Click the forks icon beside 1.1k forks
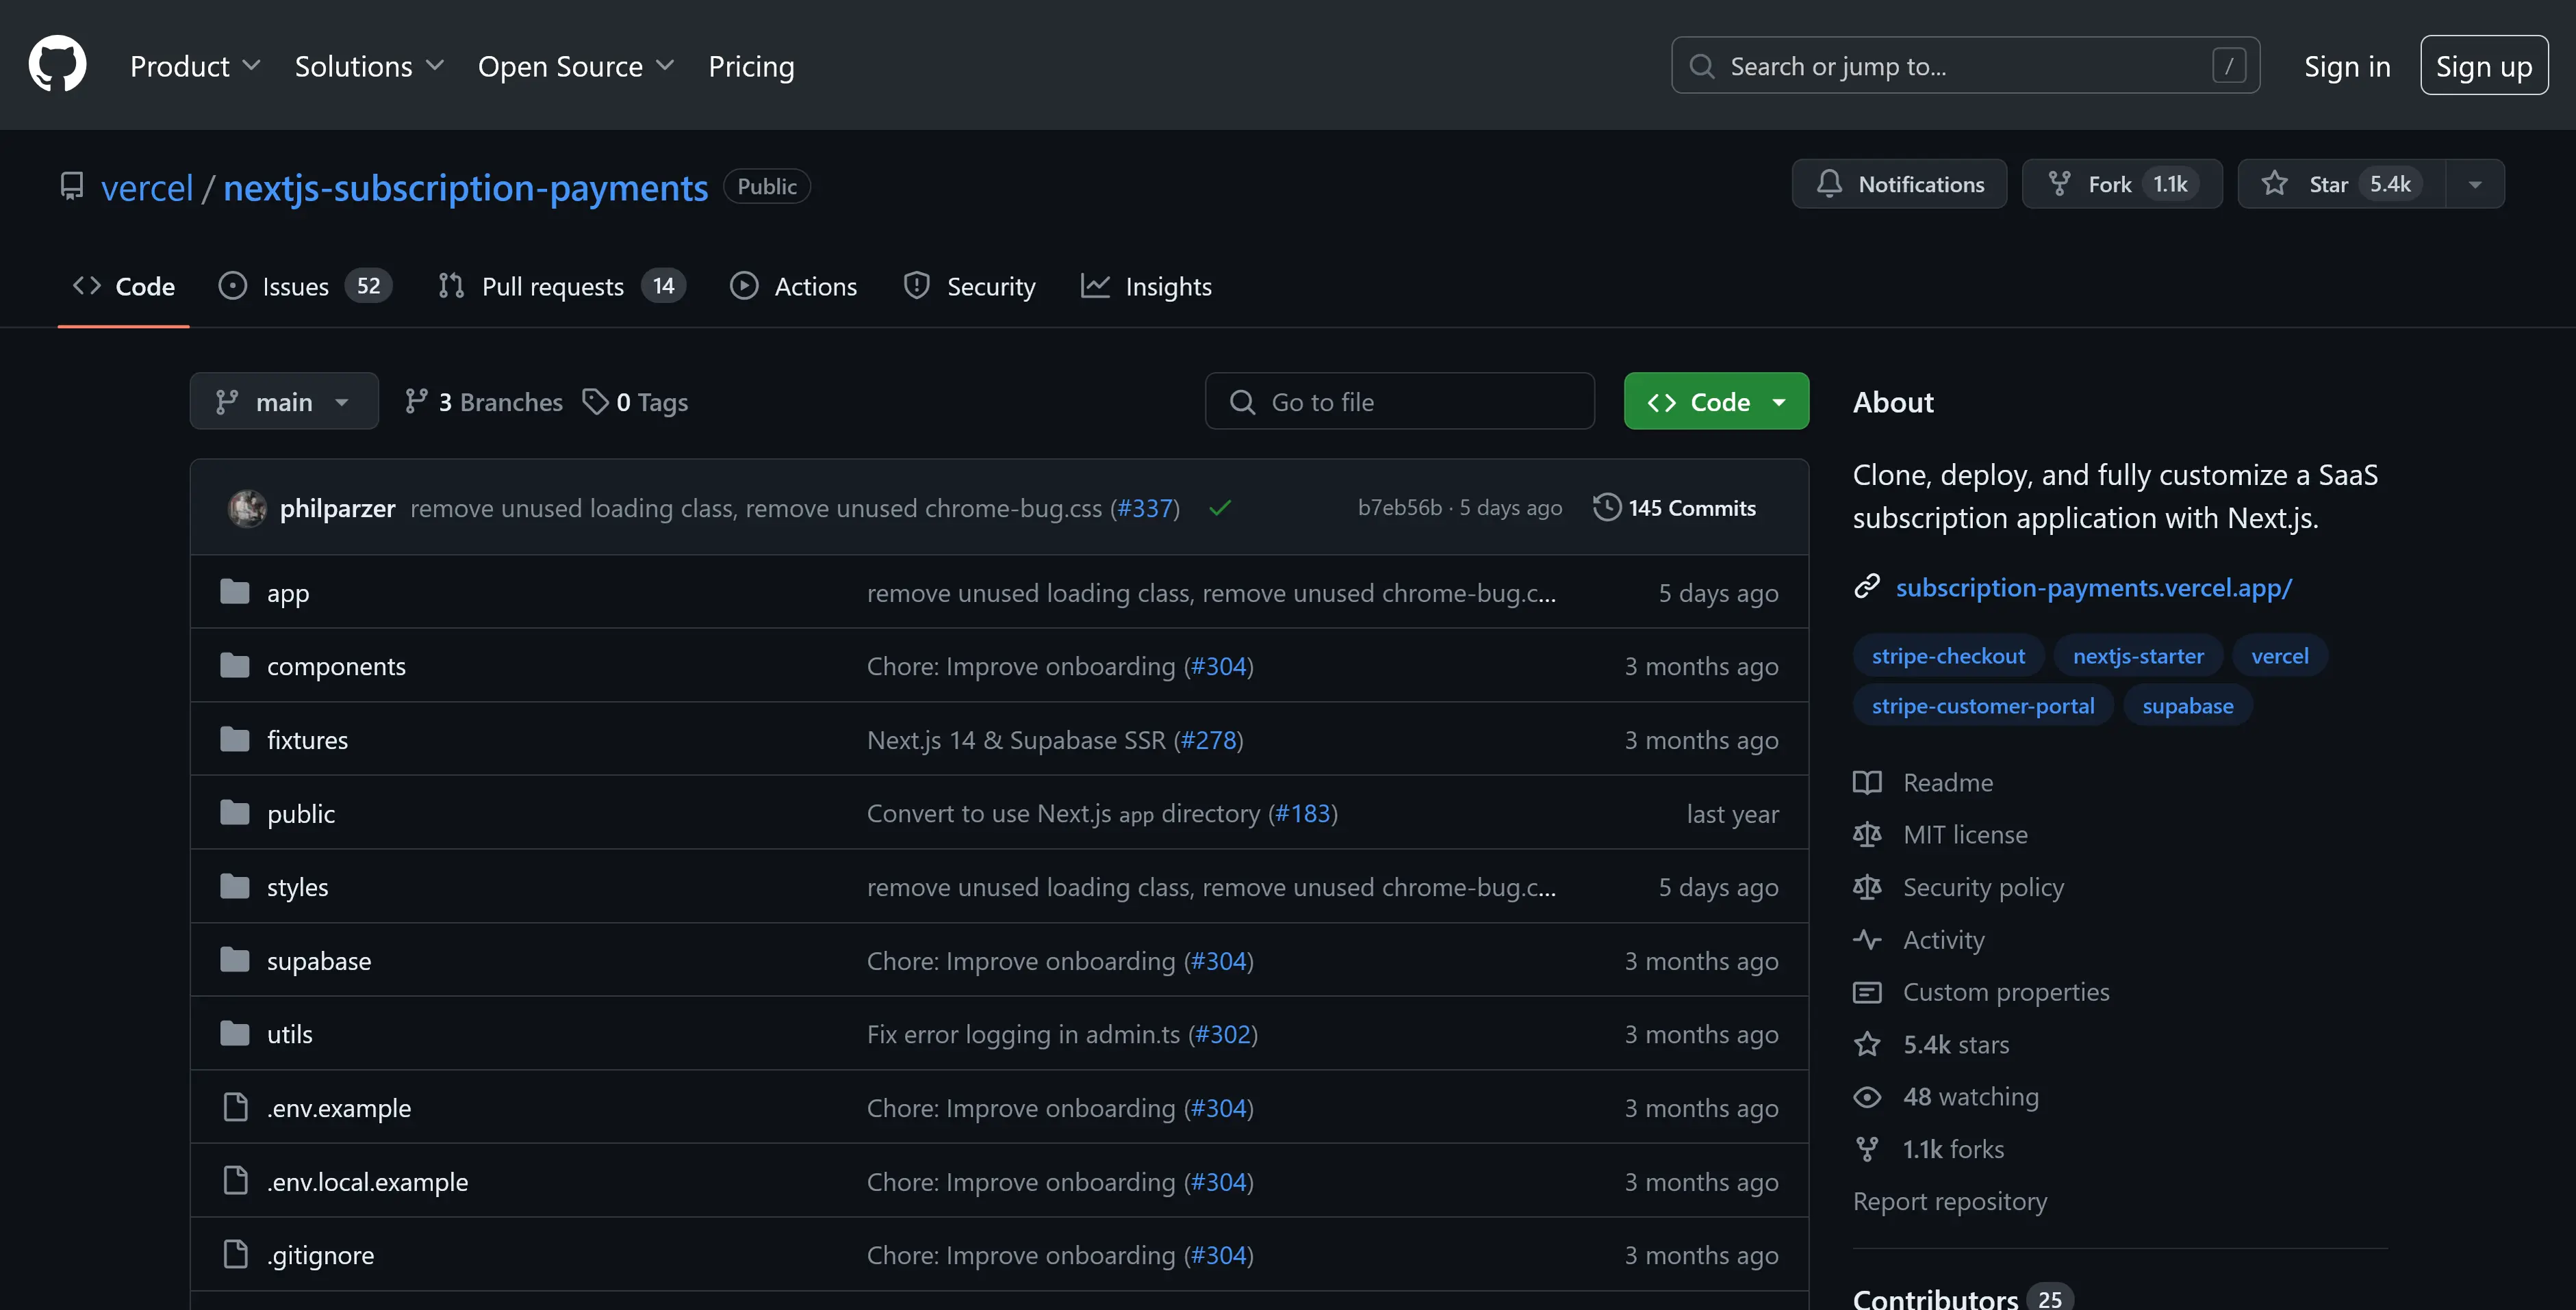The width and height of the screenshot is (2576, 1310). 1866,1149
